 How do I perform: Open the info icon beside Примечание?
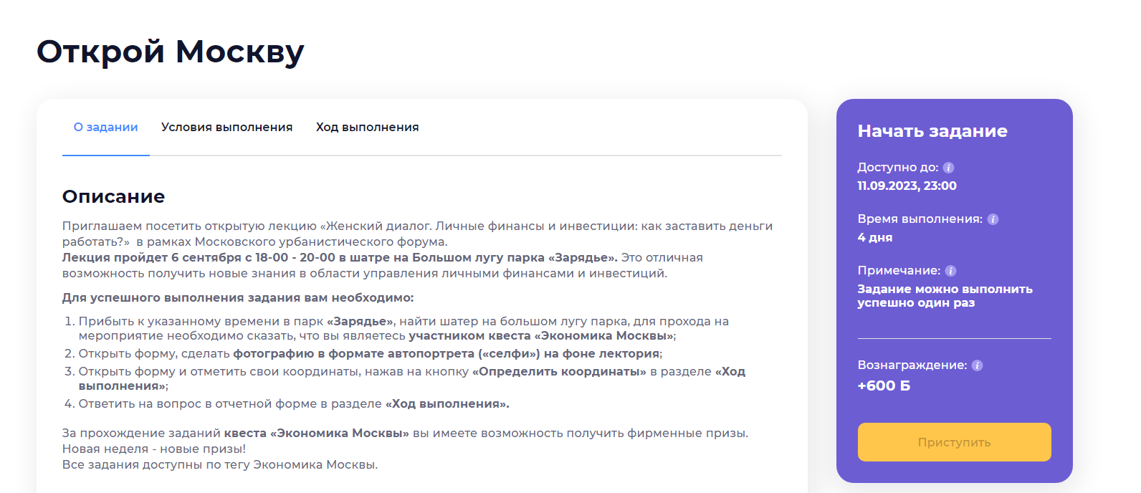coord(950,271)
